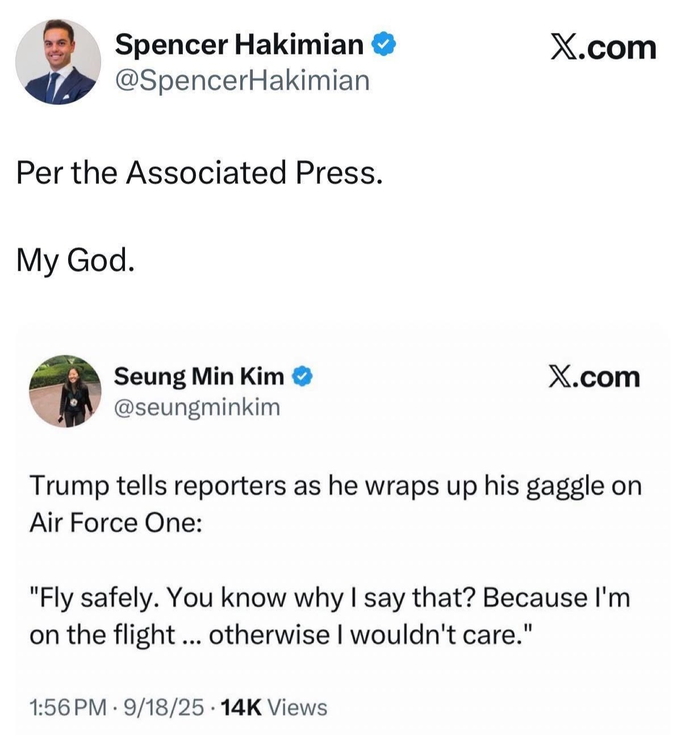Click the 14K Views counter
The image size is (685, 735).
tap(273, 707)
